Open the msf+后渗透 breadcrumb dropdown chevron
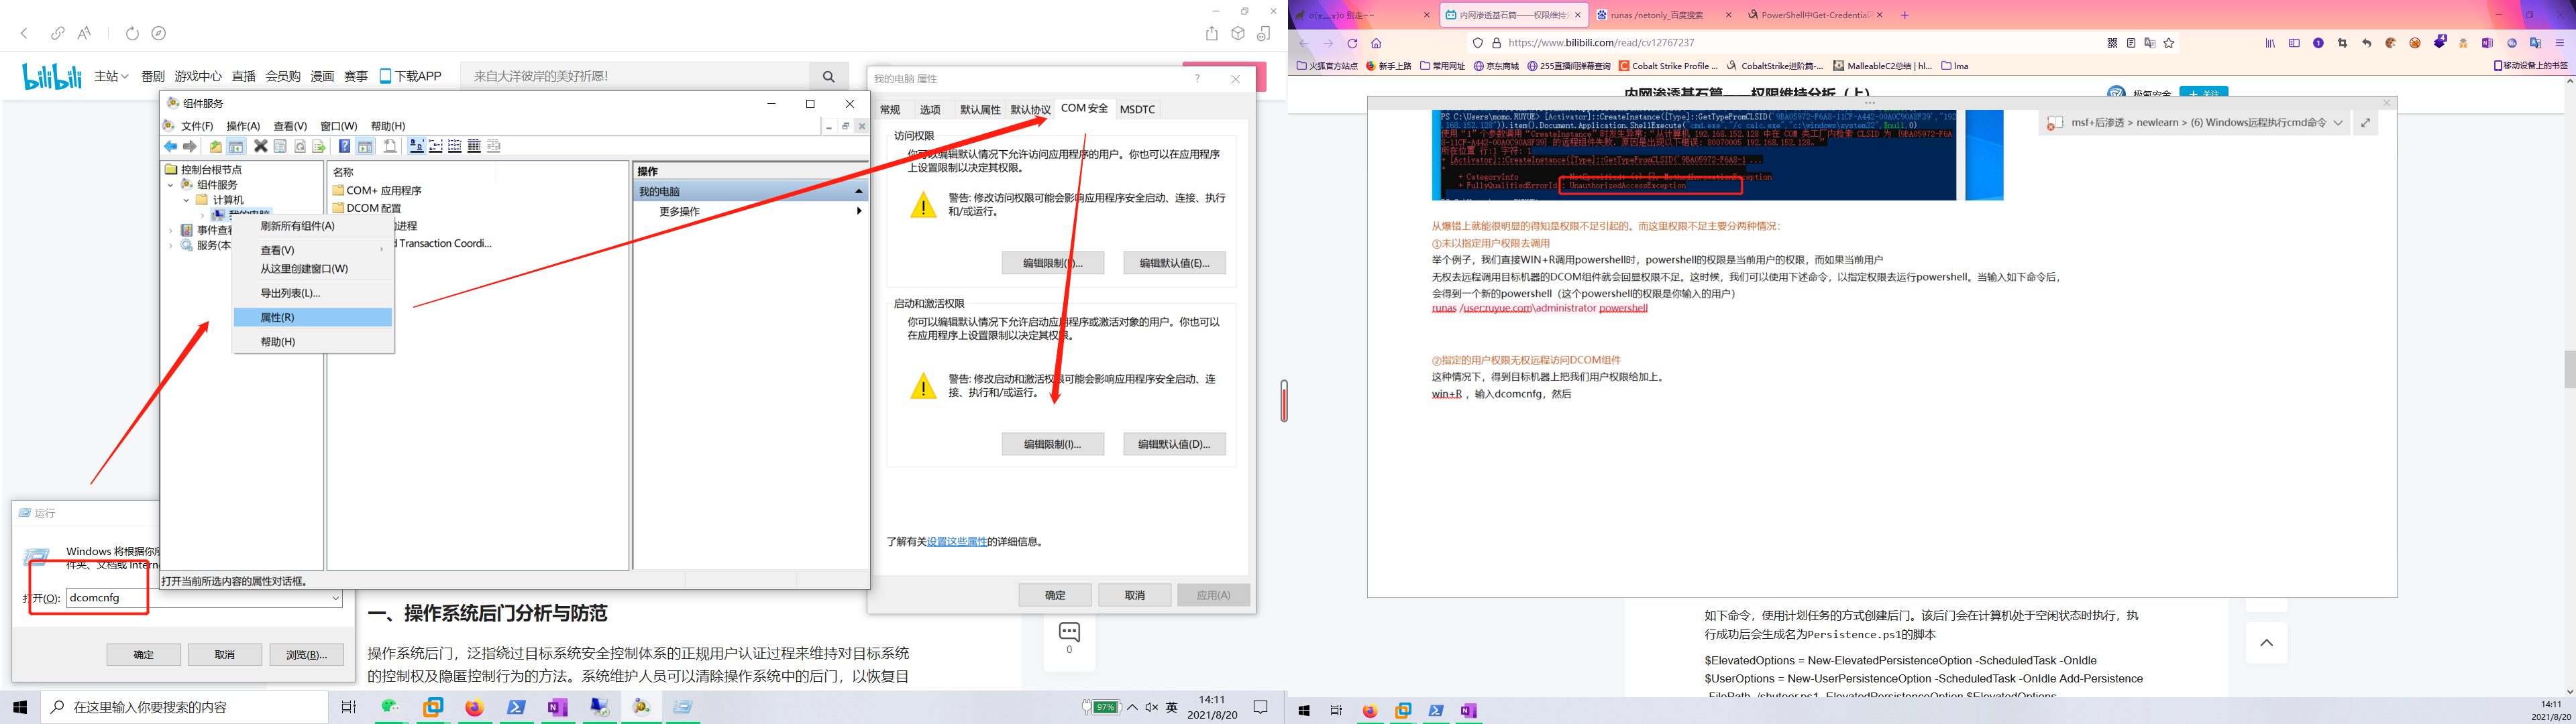The image size is (2576, 724). tap(2339, 122)
